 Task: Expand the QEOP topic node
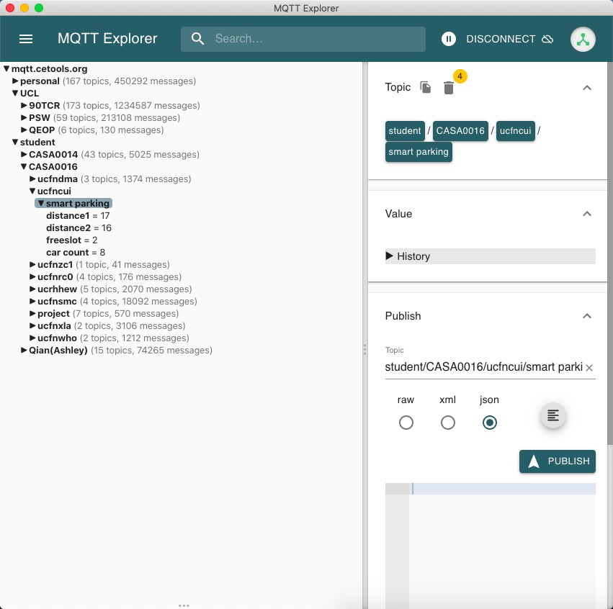tap(24, 130)
